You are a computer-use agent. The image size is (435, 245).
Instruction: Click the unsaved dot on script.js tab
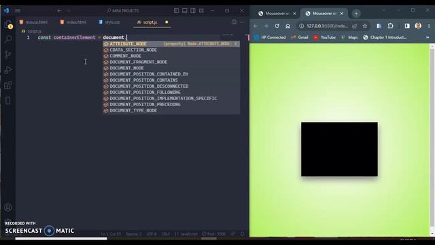pos(167,22)
